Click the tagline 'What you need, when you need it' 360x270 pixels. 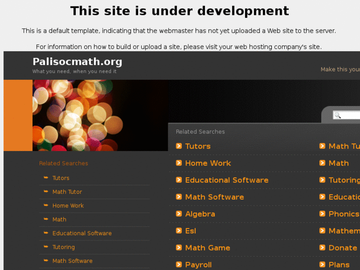click(74, 71)
